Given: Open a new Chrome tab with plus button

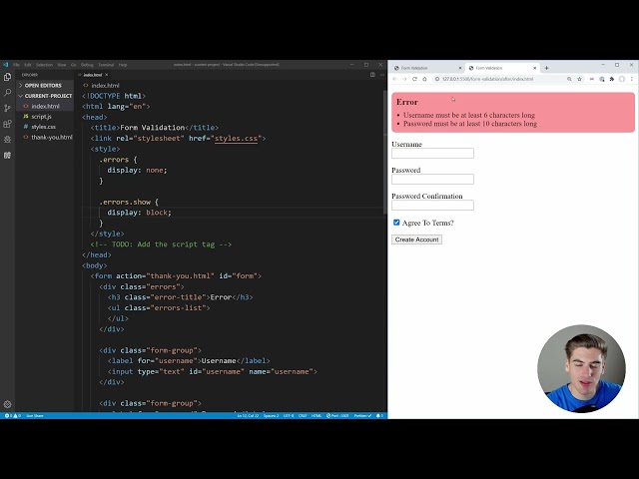Looking at the screenshot, I should (x=546, y=68).
